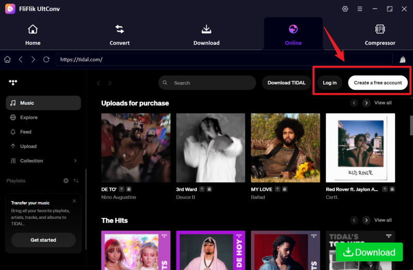Click the Download TIDAL button

pos(287,83)
